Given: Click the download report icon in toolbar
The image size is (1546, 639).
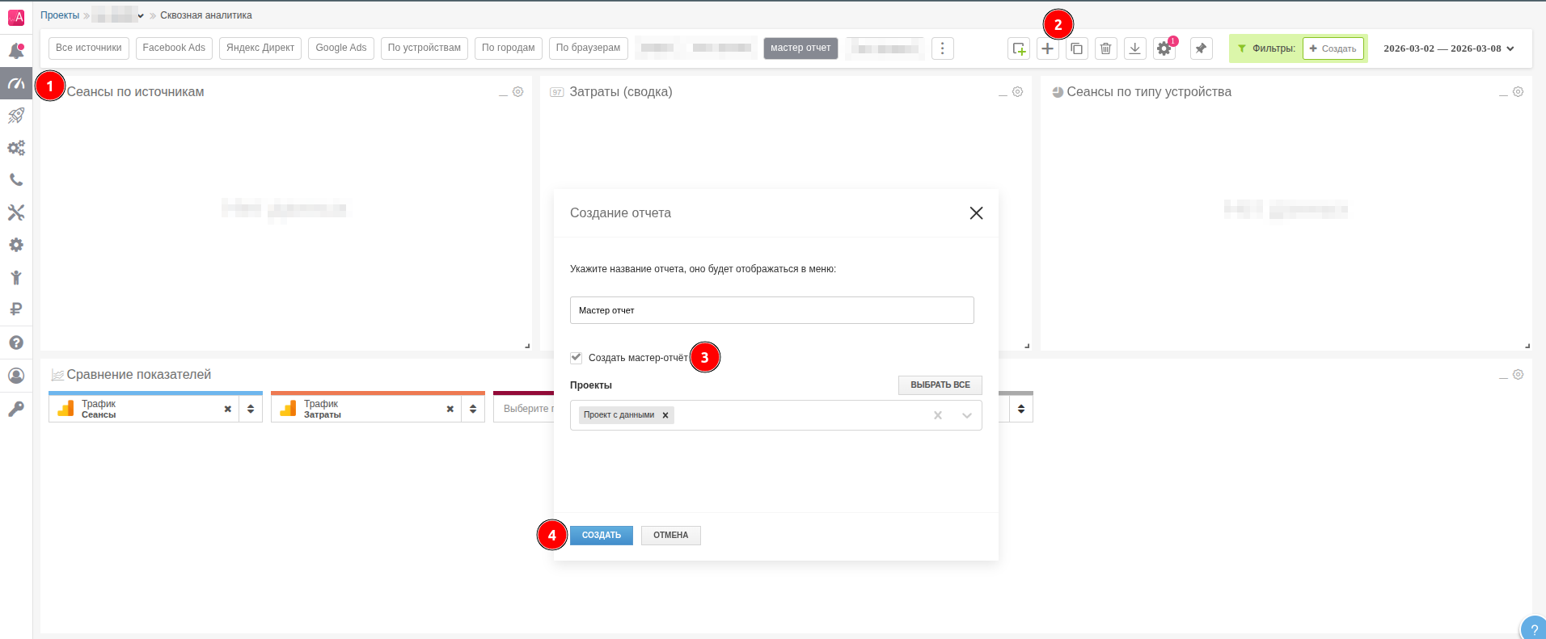Looking at the screenshot, I should 1134,48.
